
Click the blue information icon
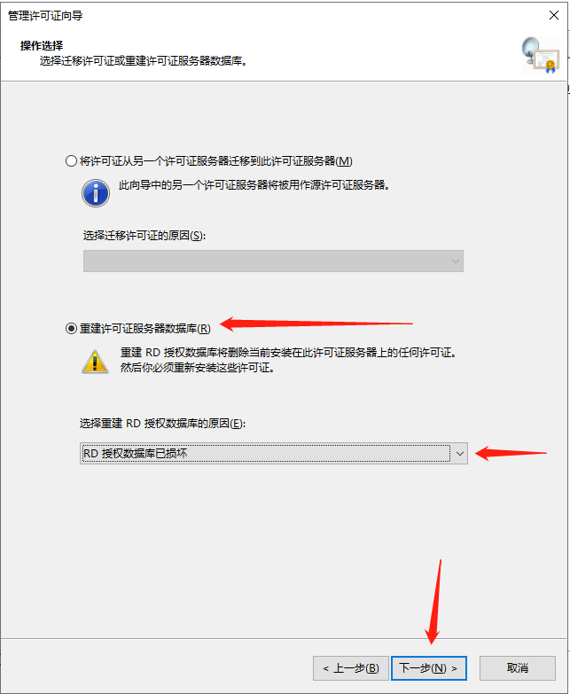[96, 193]
